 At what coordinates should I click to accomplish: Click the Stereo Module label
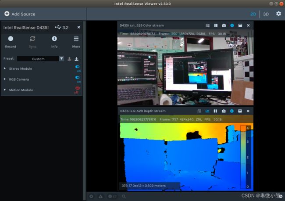pyautogui.click(x=21, y=68)
